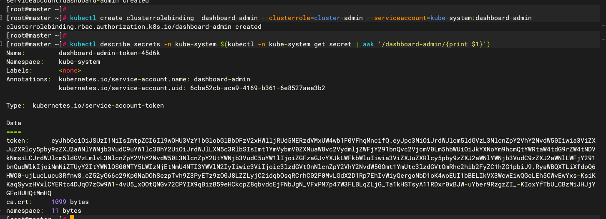
Task: Click the kubectl word in create clusterrolebinding command
Action: coord(83,18)
